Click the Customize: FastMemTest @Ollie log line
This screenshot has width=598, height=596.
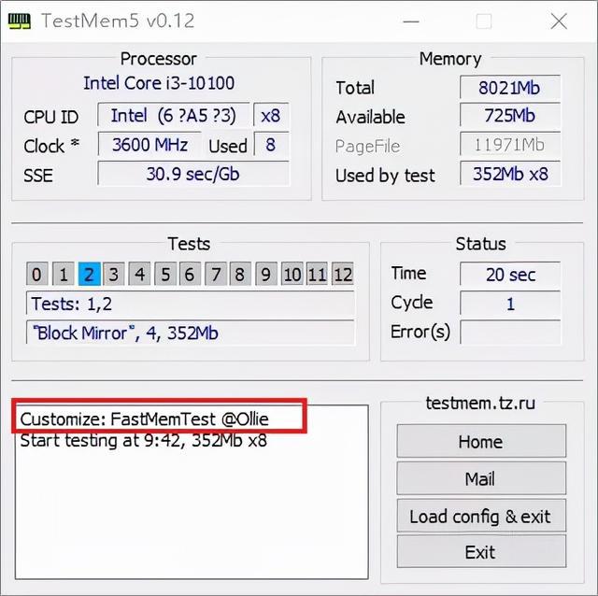tap(145, 419)
